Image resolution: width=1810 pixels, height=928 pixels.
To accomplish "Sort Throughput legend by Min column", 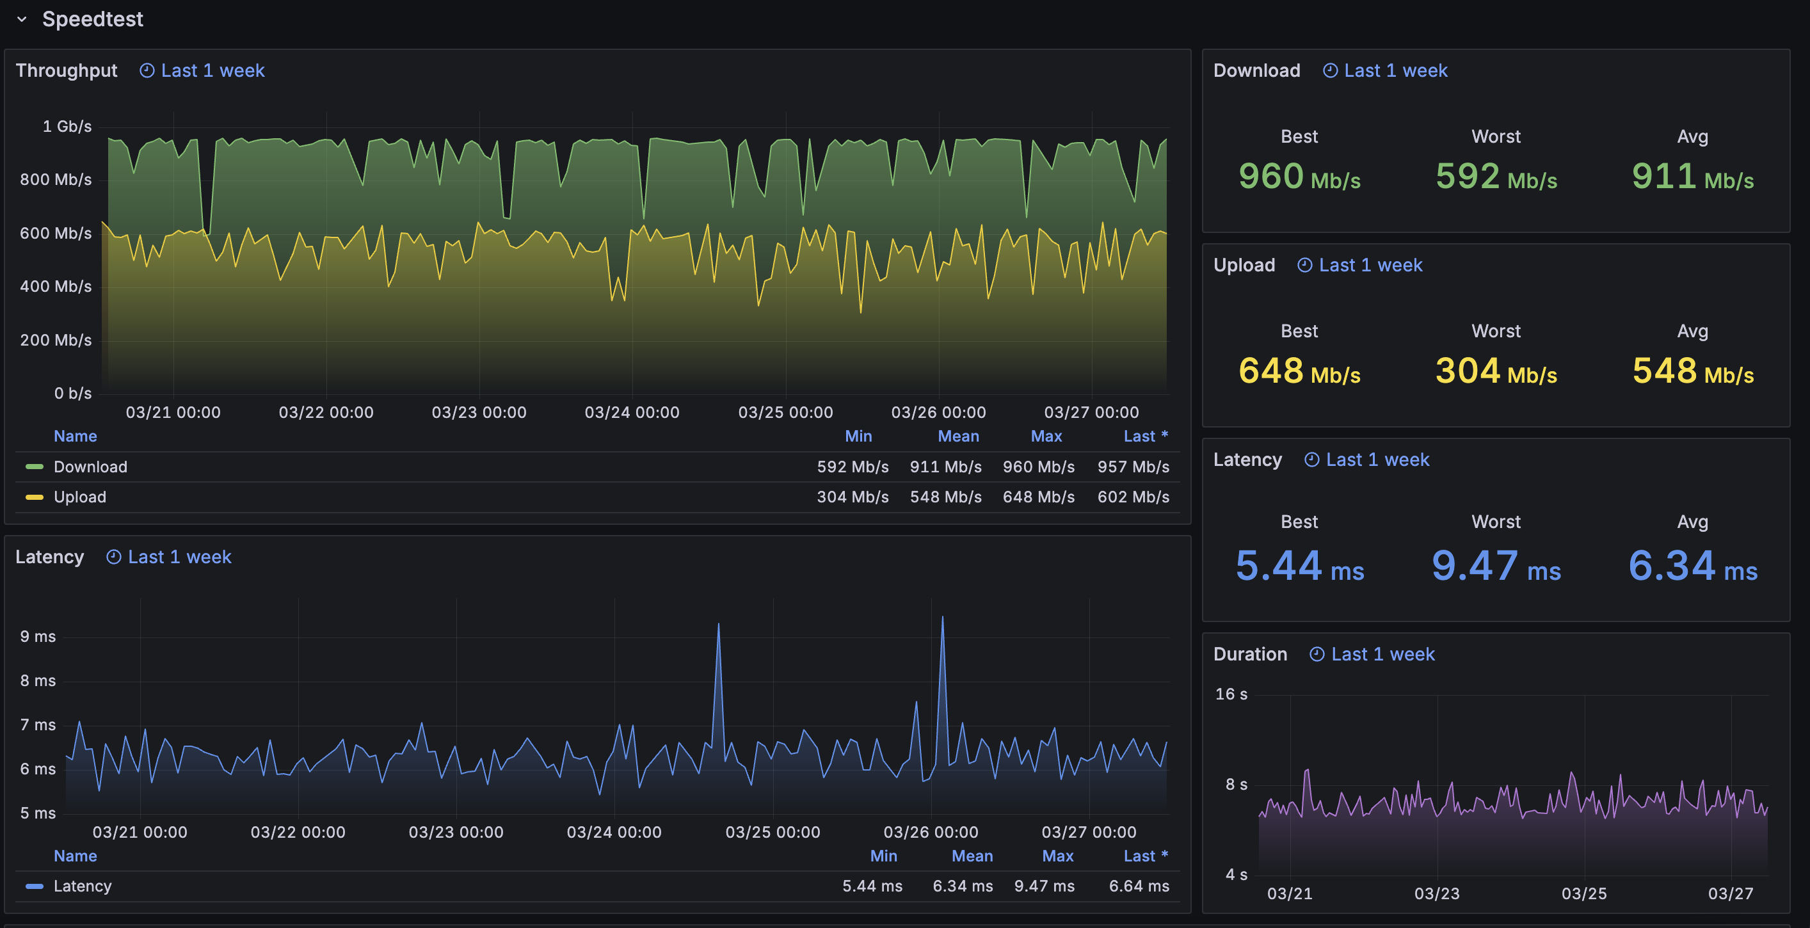I will tap(859, 436).
